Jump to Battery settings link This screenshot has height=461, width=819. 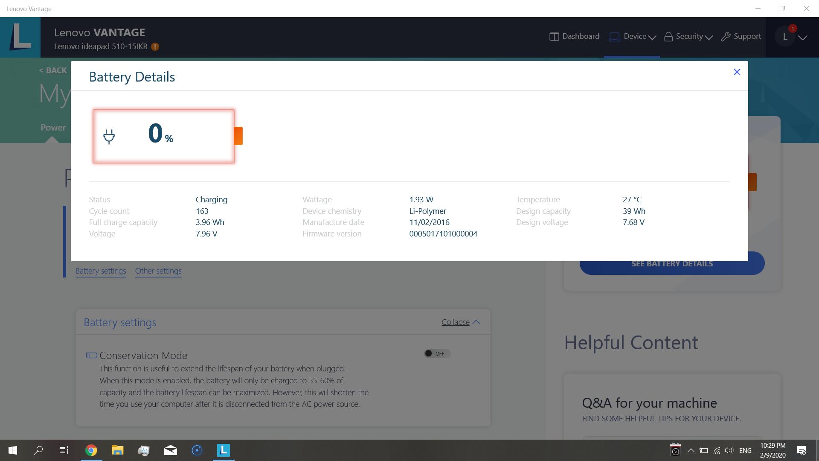(101, 271)
